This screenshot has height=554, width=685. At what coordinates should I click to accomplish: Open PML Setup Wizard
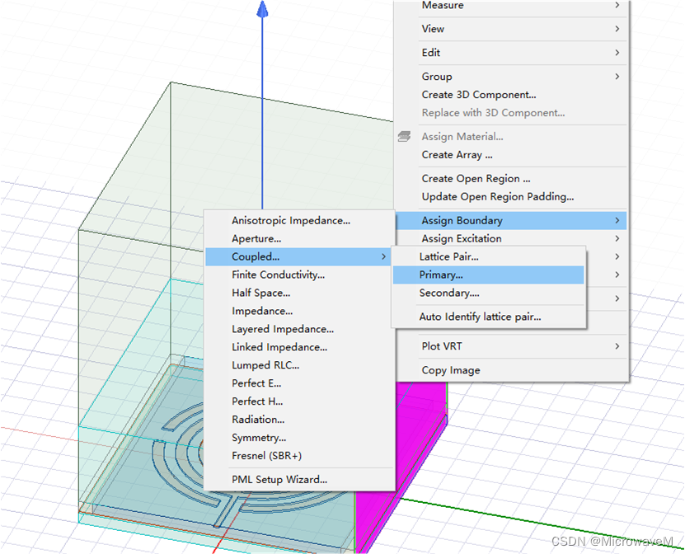click(x=299, y=479)
